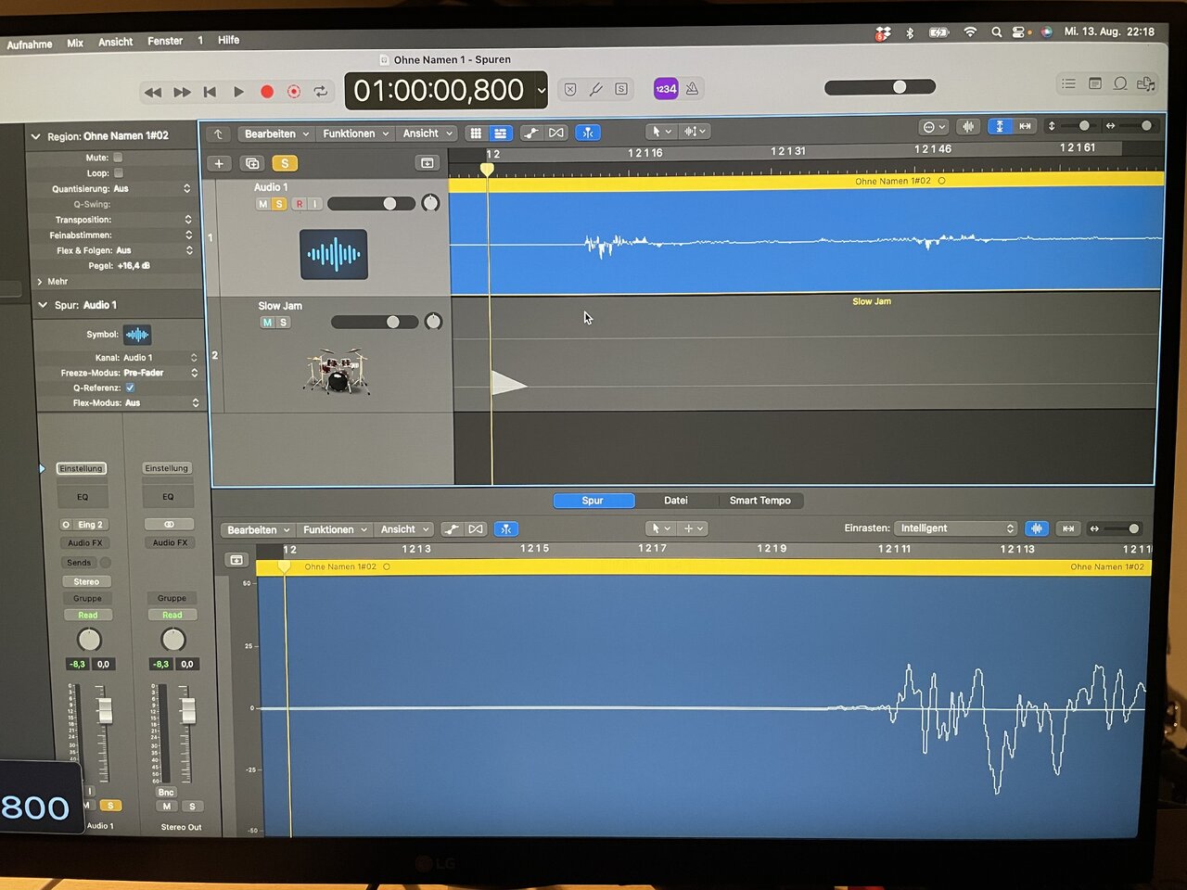Open the Aufnahme menu in the menu bar

point(30,44)
